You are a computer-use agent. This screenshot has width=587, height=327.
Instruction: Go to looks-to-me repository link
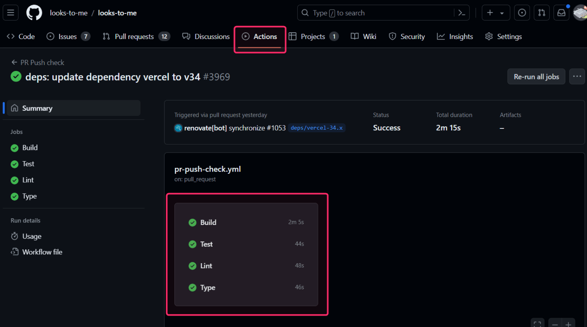click(x=117, y=13)
